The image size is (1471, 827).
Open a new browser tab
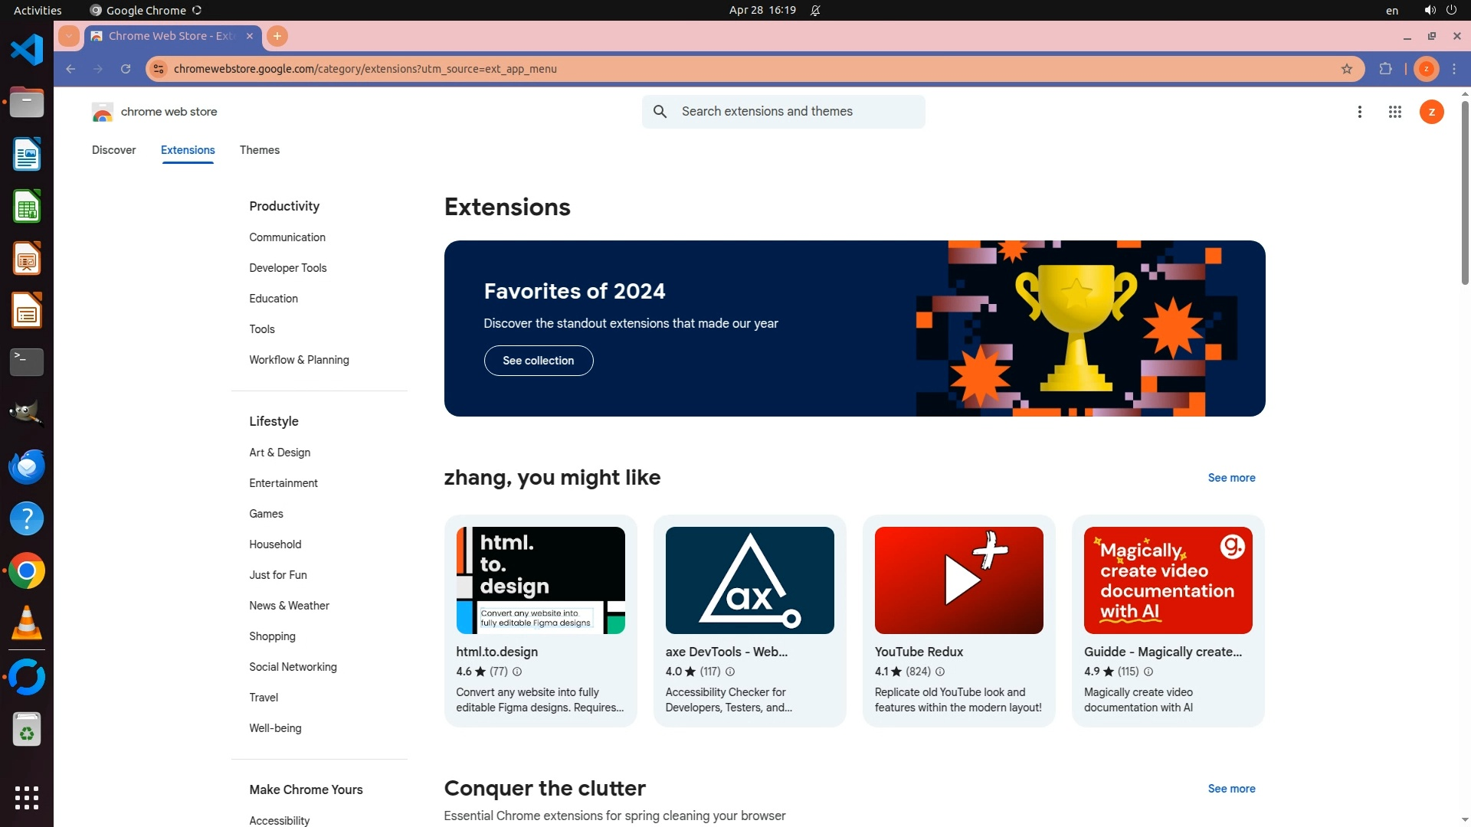tap(277, 36)
